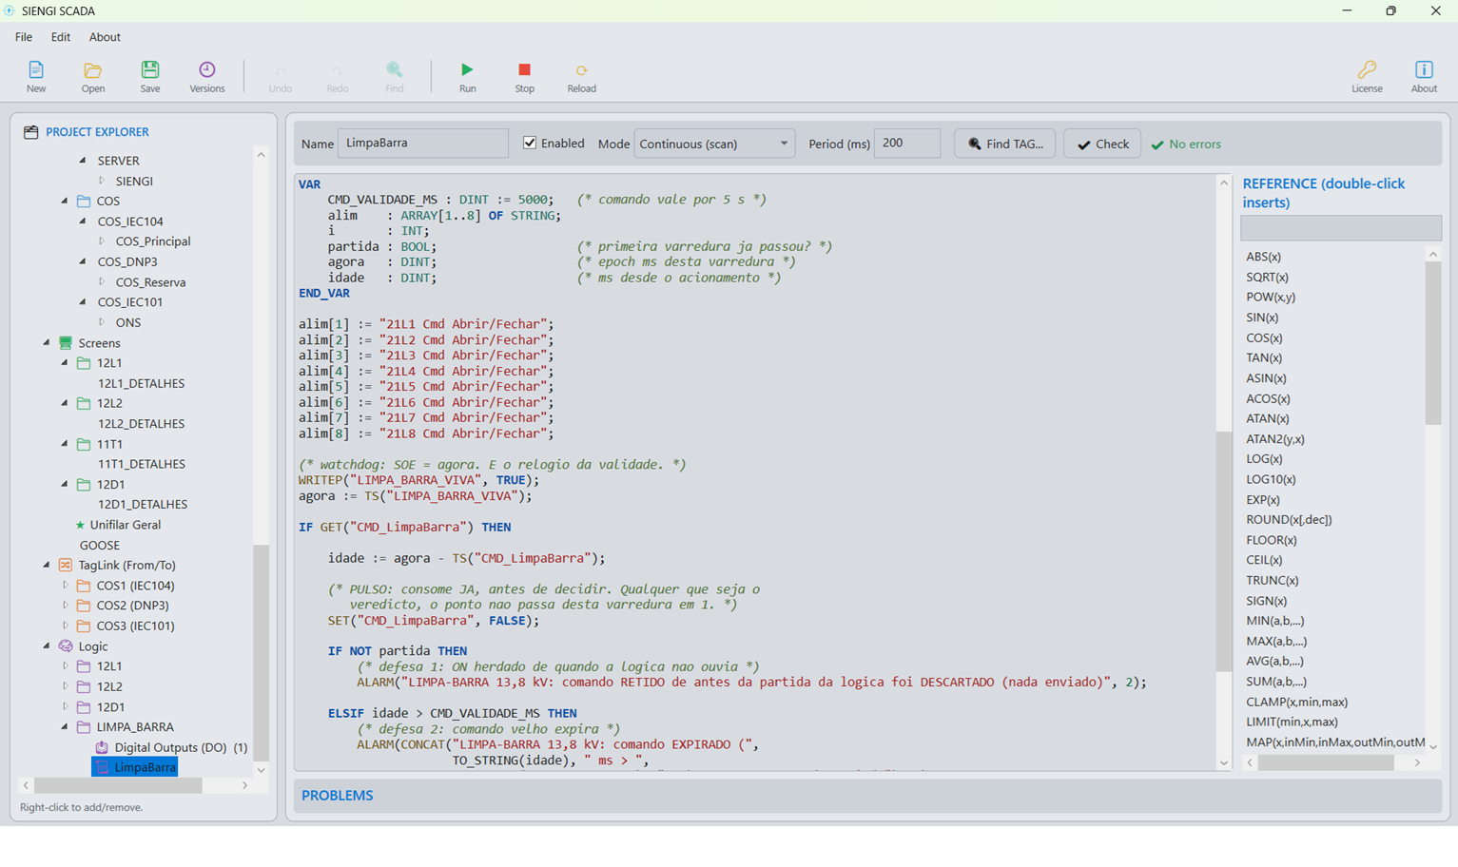Screen dimensions: 1458x867
Task: Click AVG(a,b,...) in the reference list
Action: [x=1274, y=661]
